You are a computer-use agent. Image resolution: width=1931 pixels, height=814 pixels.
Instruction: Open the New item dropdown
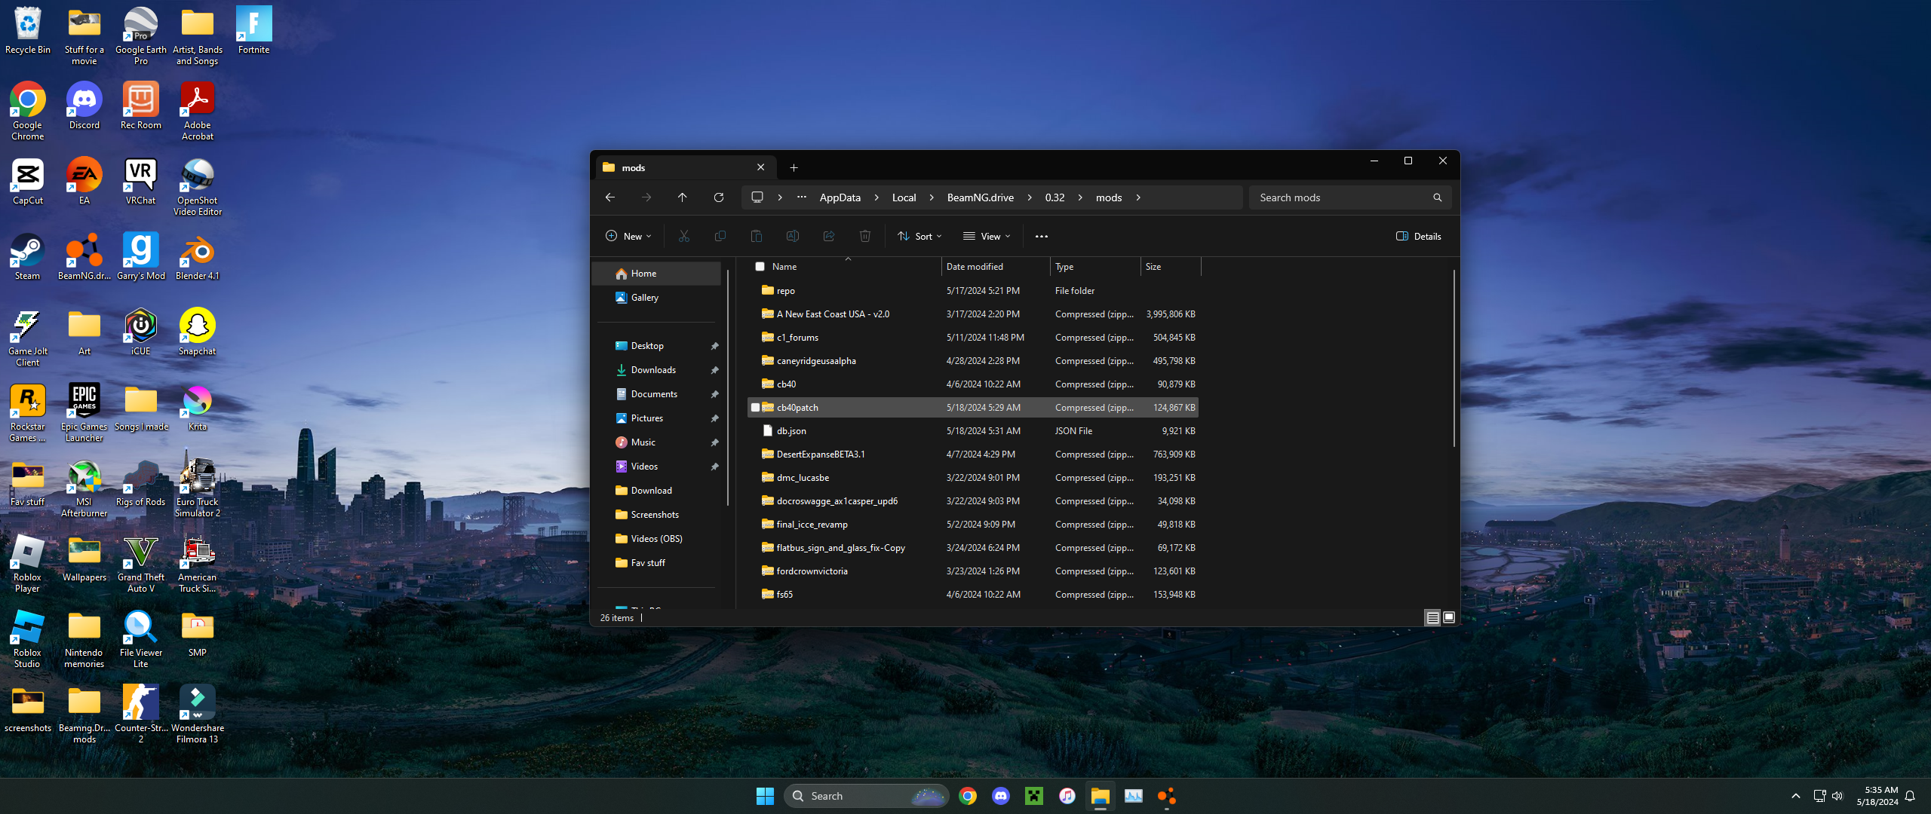(628, 236)
